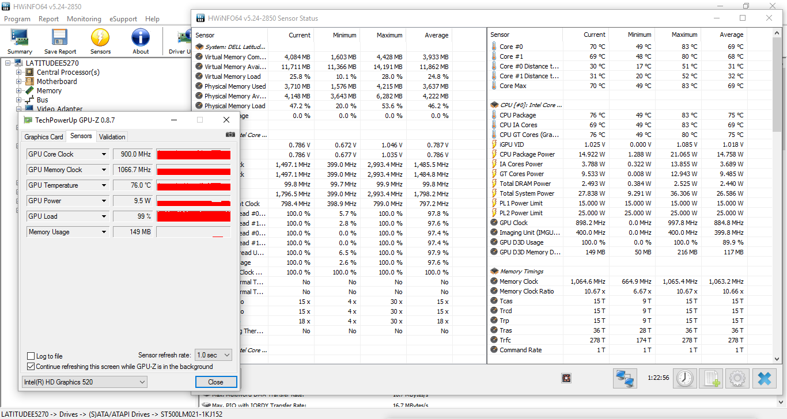Open the Help menu
The height and width of the screenshot is (419, 787).
[x=153, y=19]
